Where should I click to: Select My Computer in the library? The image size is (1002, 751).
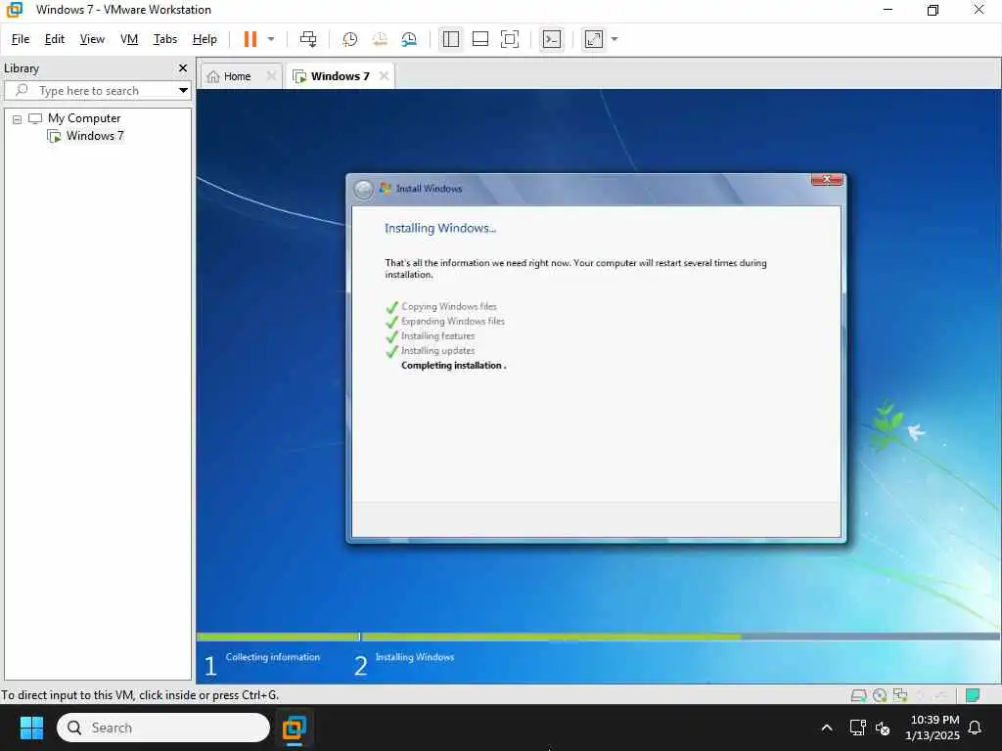(84, 118)
